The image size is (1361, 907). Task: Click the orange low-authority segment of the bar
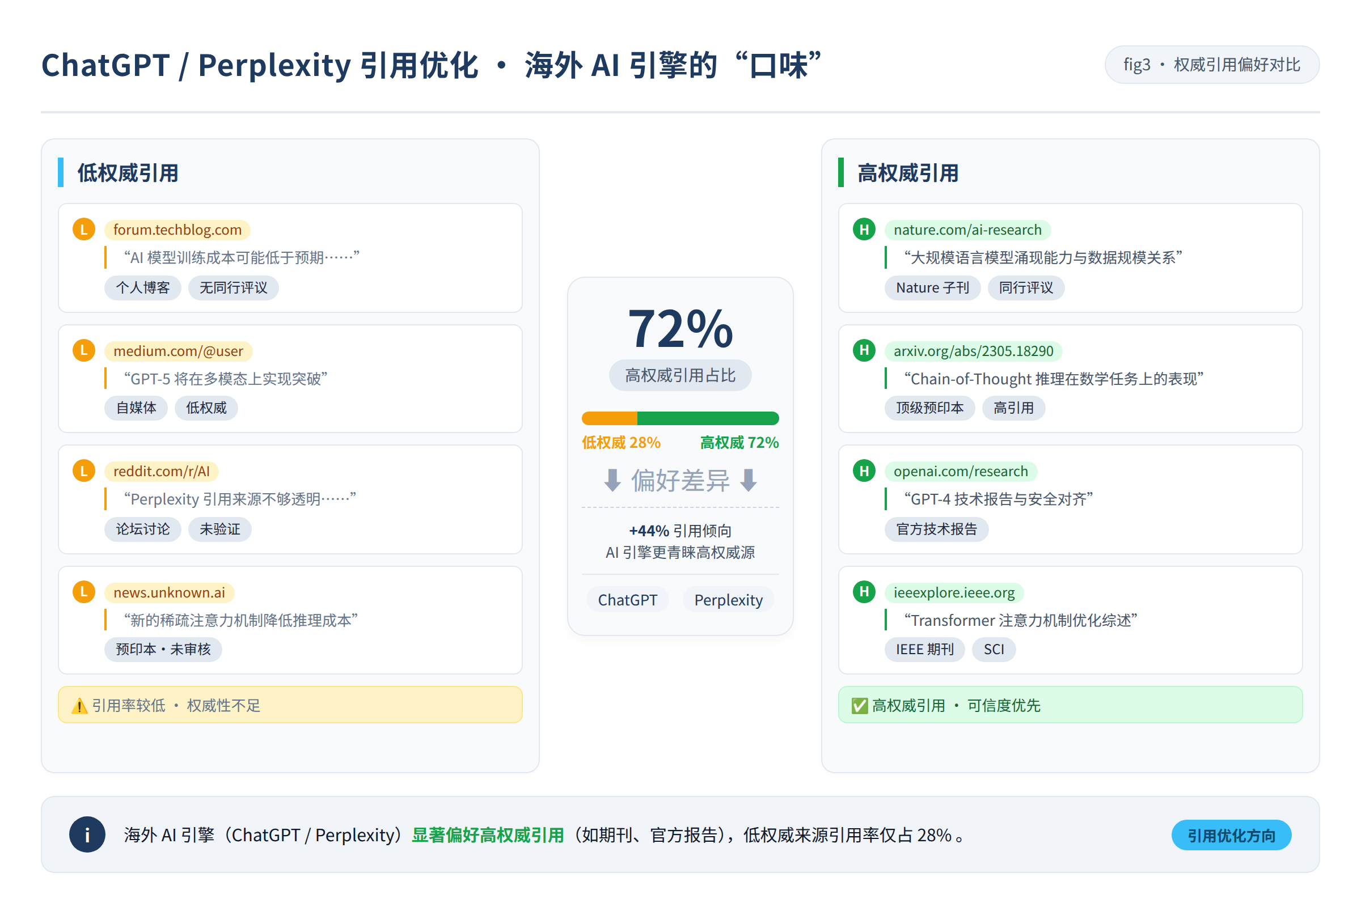pos(609,418)
